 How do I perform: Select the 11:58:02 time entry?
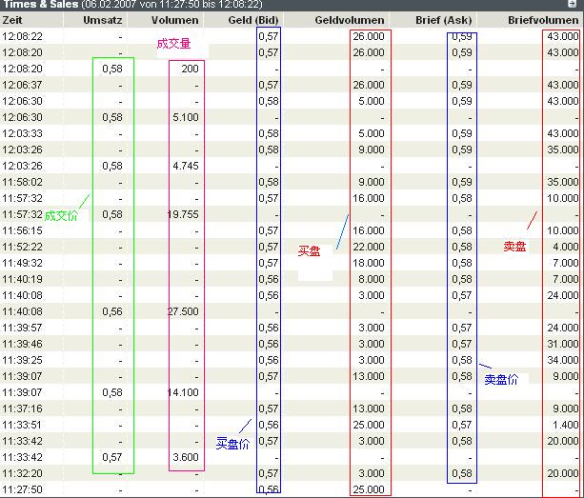click(x=22, y=182)
